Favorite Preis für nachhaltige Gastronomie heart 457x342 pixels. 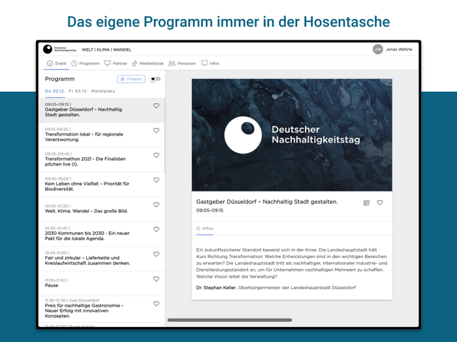pos(156,304)
